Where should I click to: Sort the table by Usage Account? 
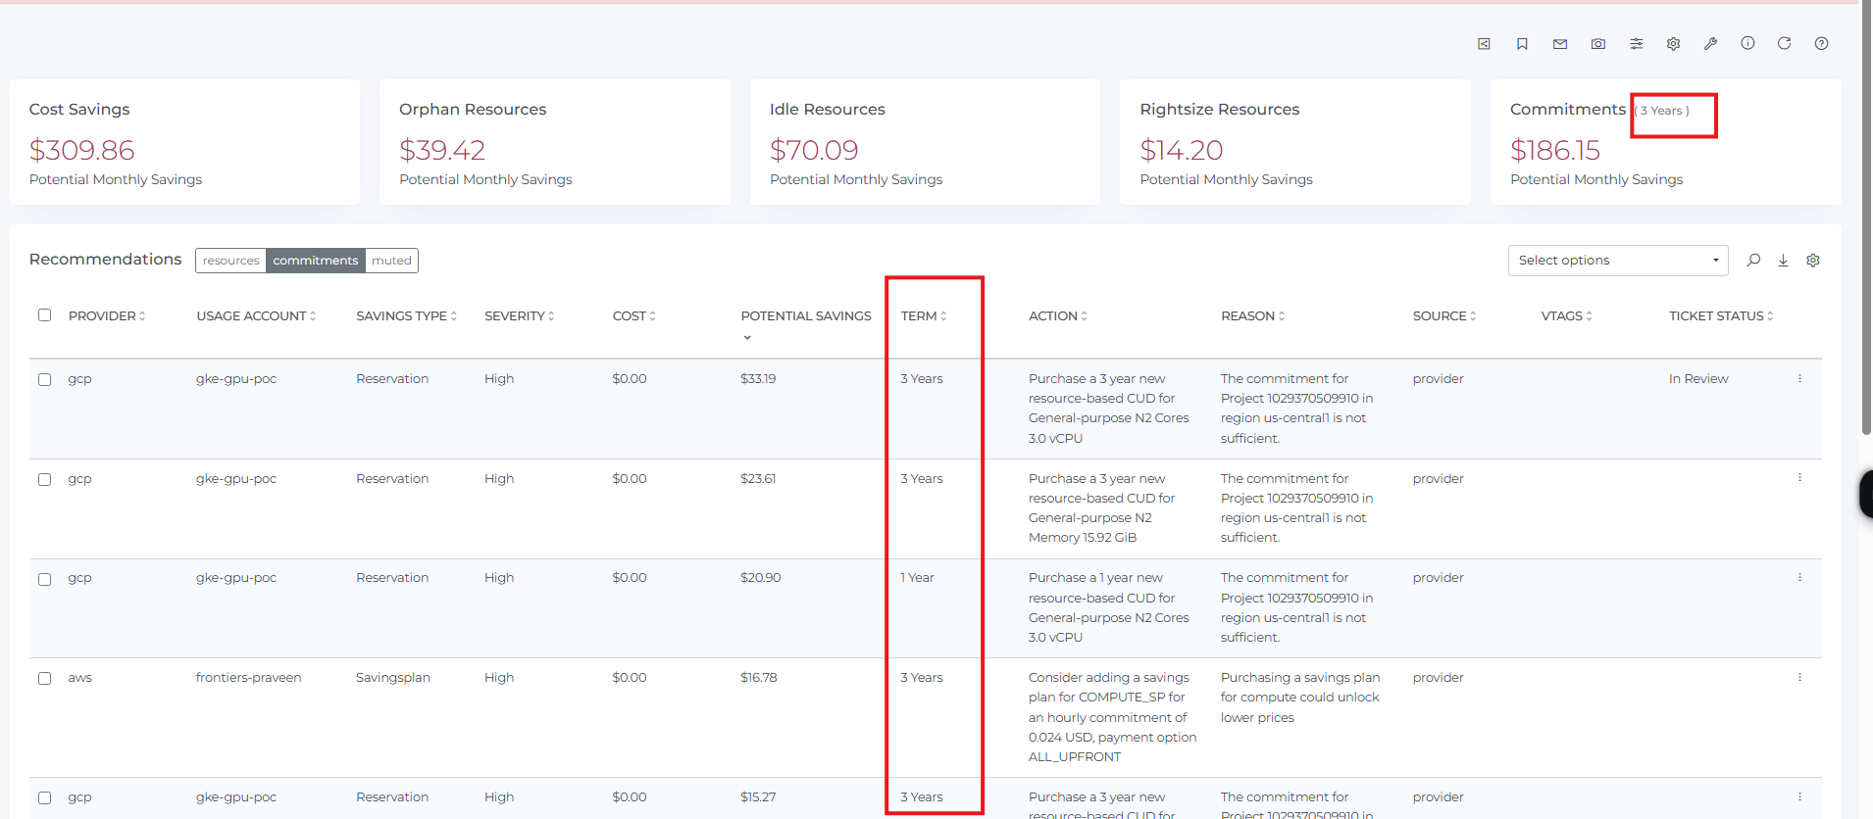tap(256, 315)
